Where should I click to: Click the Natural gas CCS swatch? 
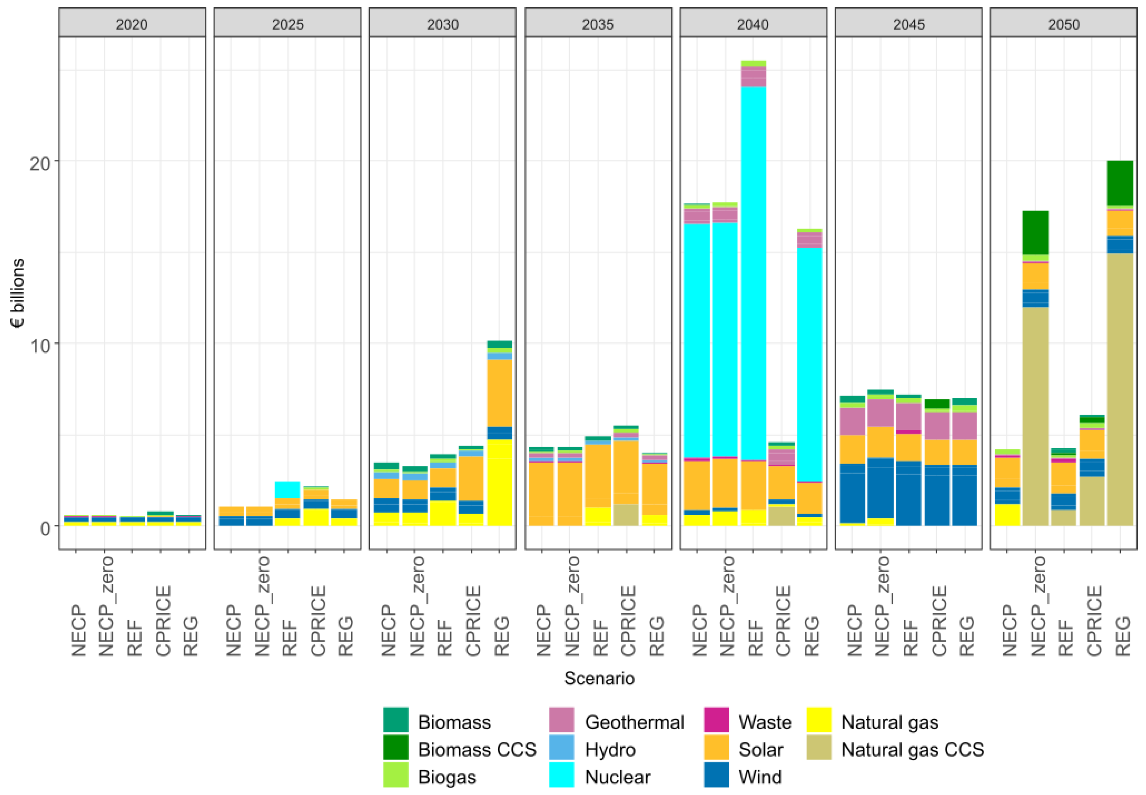pos(819,747)
